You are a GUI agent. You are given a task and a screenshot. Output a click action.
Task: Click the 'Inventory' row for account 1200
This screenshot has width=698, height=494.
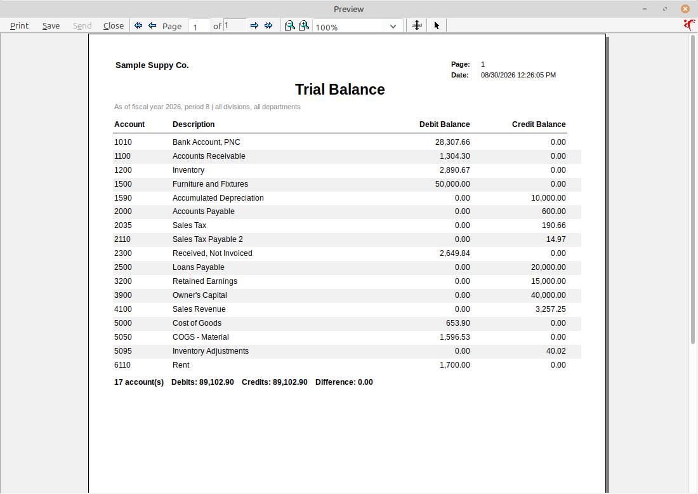[346, 170]
